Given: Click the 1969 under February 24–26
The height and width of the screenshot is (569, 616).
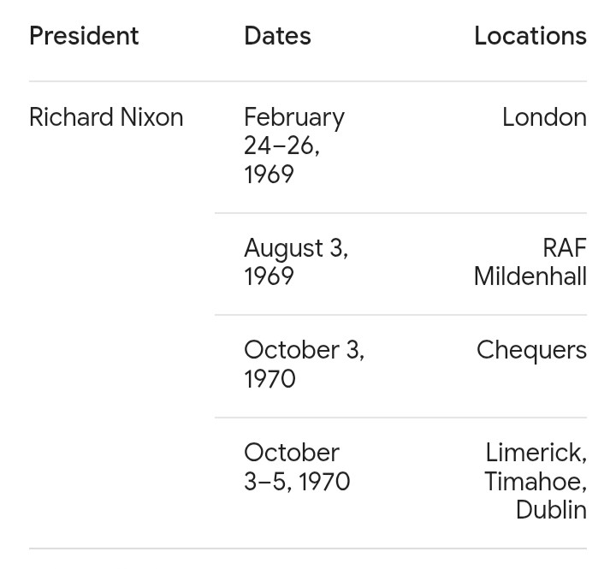Looking at the screenshot, I should coord(269,175).
